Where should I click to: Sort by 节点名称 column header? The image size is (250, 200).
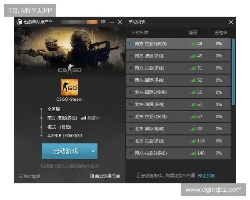tap(140, 32)
